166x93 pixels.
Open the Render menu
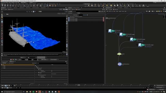6,2
